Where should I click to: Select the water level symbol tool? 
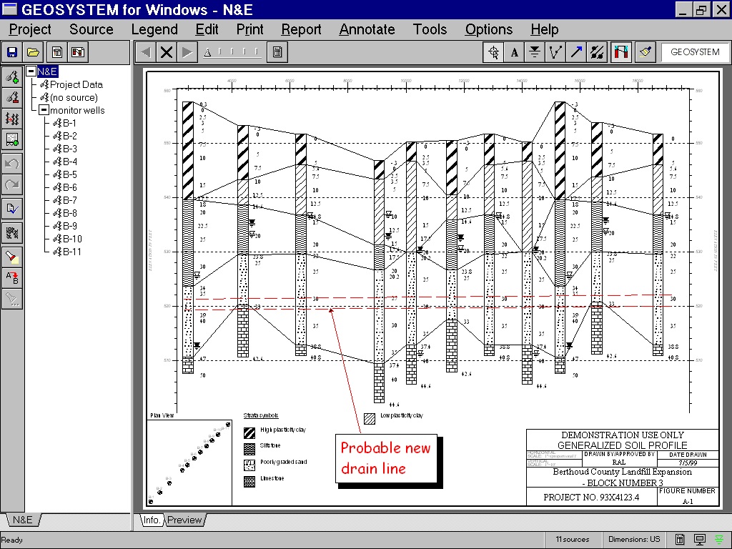[x=535, y=51]
